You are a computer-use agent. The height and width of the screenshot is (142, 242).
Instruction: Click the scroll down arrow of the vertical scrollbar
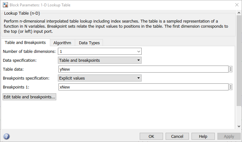tap(239, 126)
